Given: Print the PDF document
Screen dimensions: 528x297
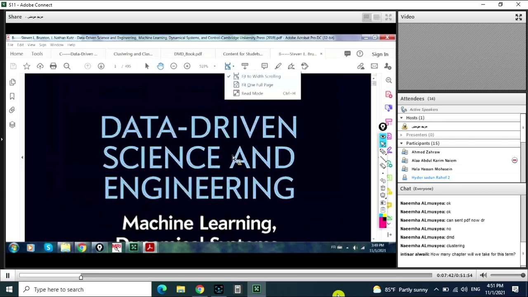Looking at the screenshot, I should [x=53, y=66].
